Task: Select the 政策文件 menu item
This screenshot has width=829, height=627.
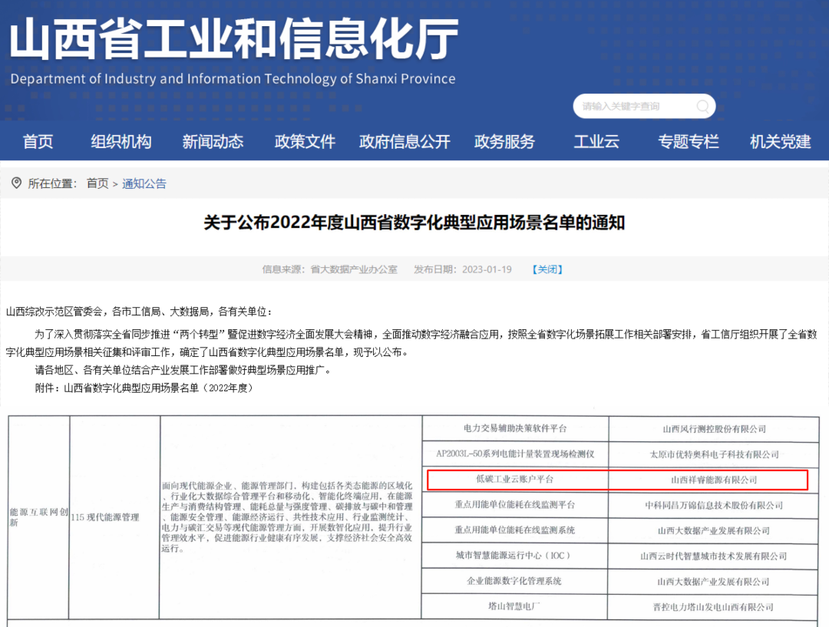Action: point(305,141)
